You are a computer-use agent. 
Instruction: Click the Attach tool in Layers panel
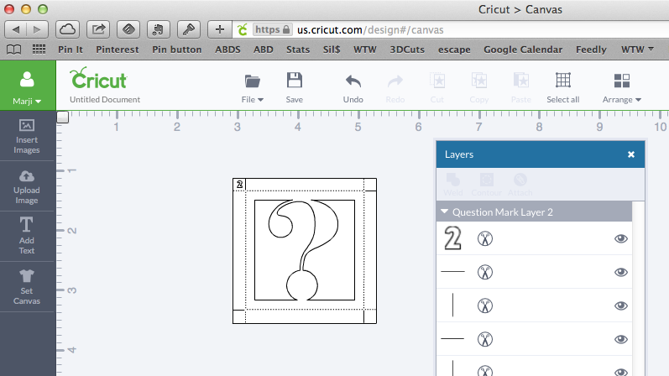tap(520, 185)
